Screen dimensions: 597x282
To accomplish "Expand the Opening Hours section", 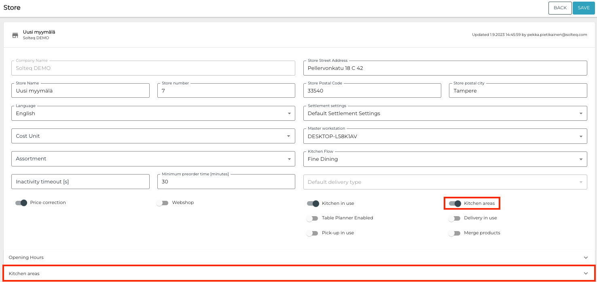I will 298,257.
